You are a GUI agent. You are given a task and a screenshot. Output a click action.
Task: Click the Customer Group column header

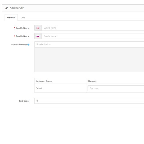click(44, 81)
